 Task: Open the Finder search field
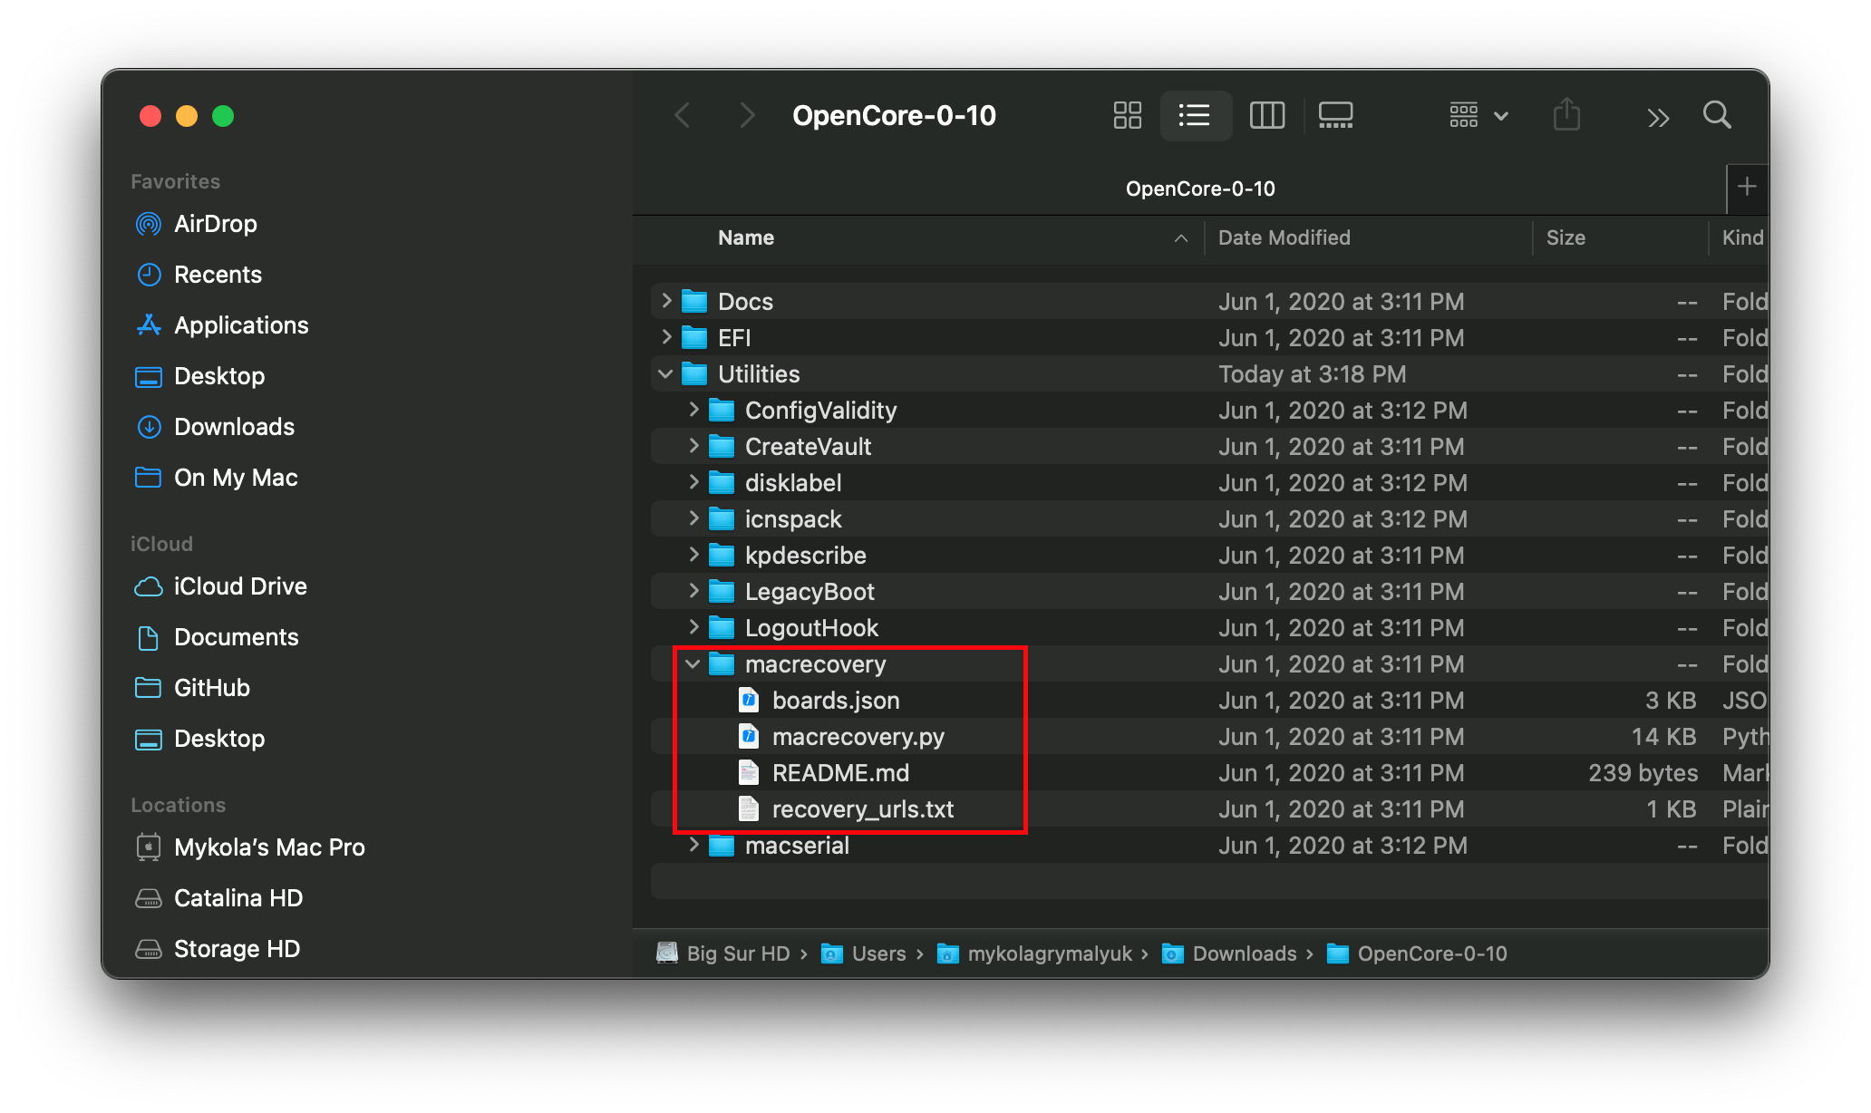pyautogui.click(x=1717, y=115)
